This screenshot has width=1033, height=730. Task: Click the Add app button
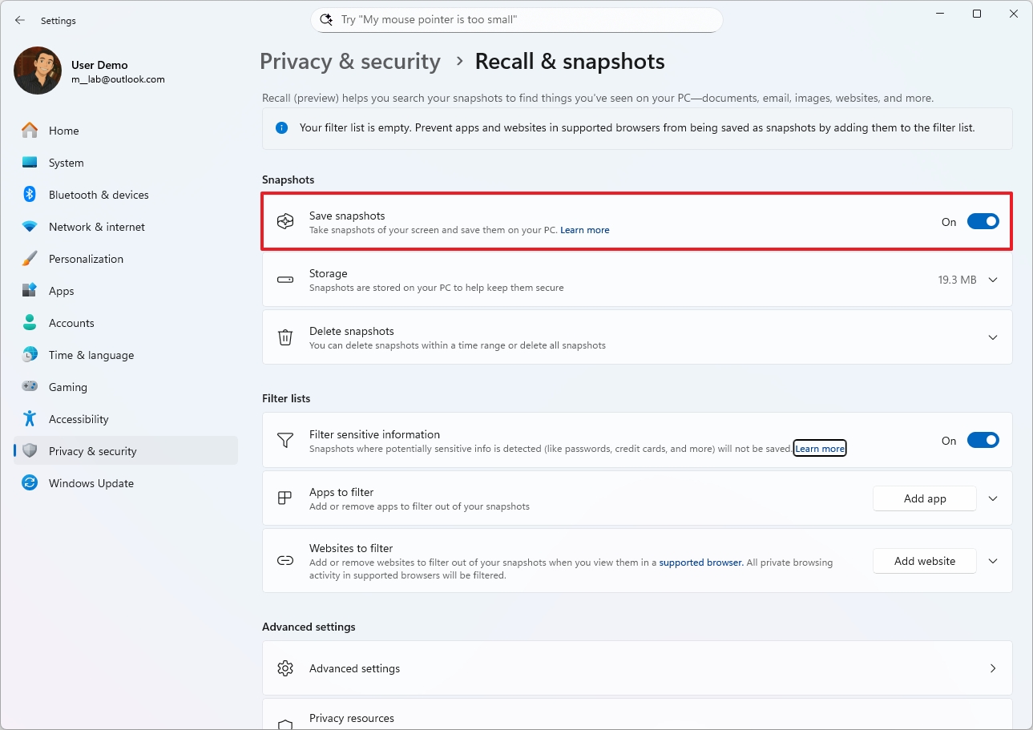coord(924,498)
